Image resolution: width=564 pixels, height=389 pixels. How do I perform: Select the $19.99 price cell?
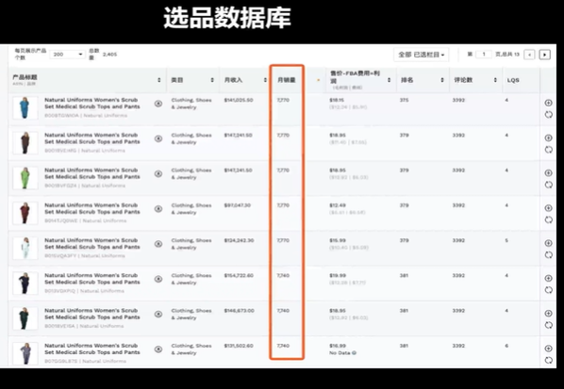(338, 275)
